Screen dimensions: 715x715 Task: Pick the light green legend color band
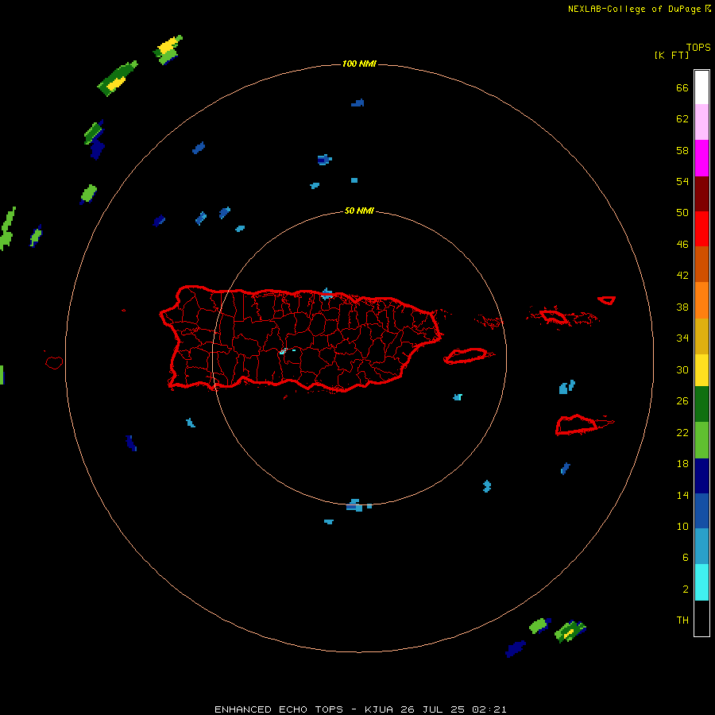(701, 439)
